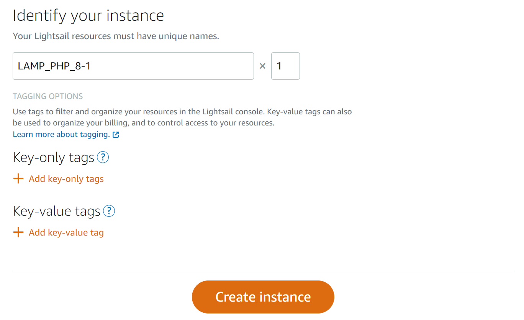Click the plus icon for key-only tags

tap(18, 179)
